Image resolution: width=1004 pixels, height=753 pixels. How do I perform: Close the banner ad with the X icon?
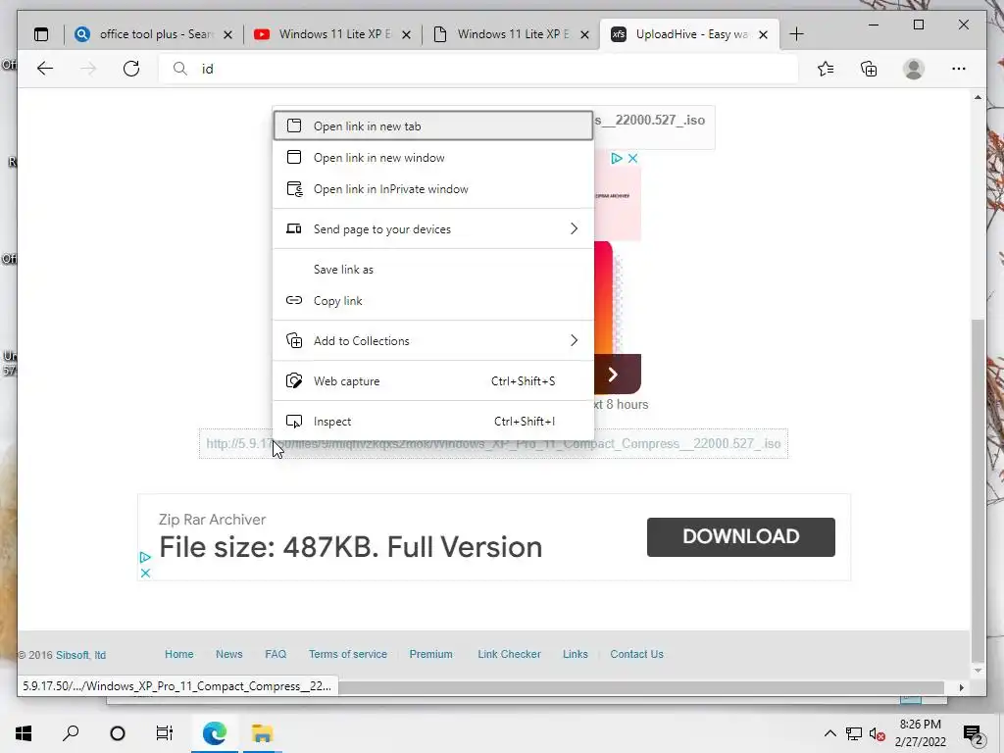(x=632, y=158)
